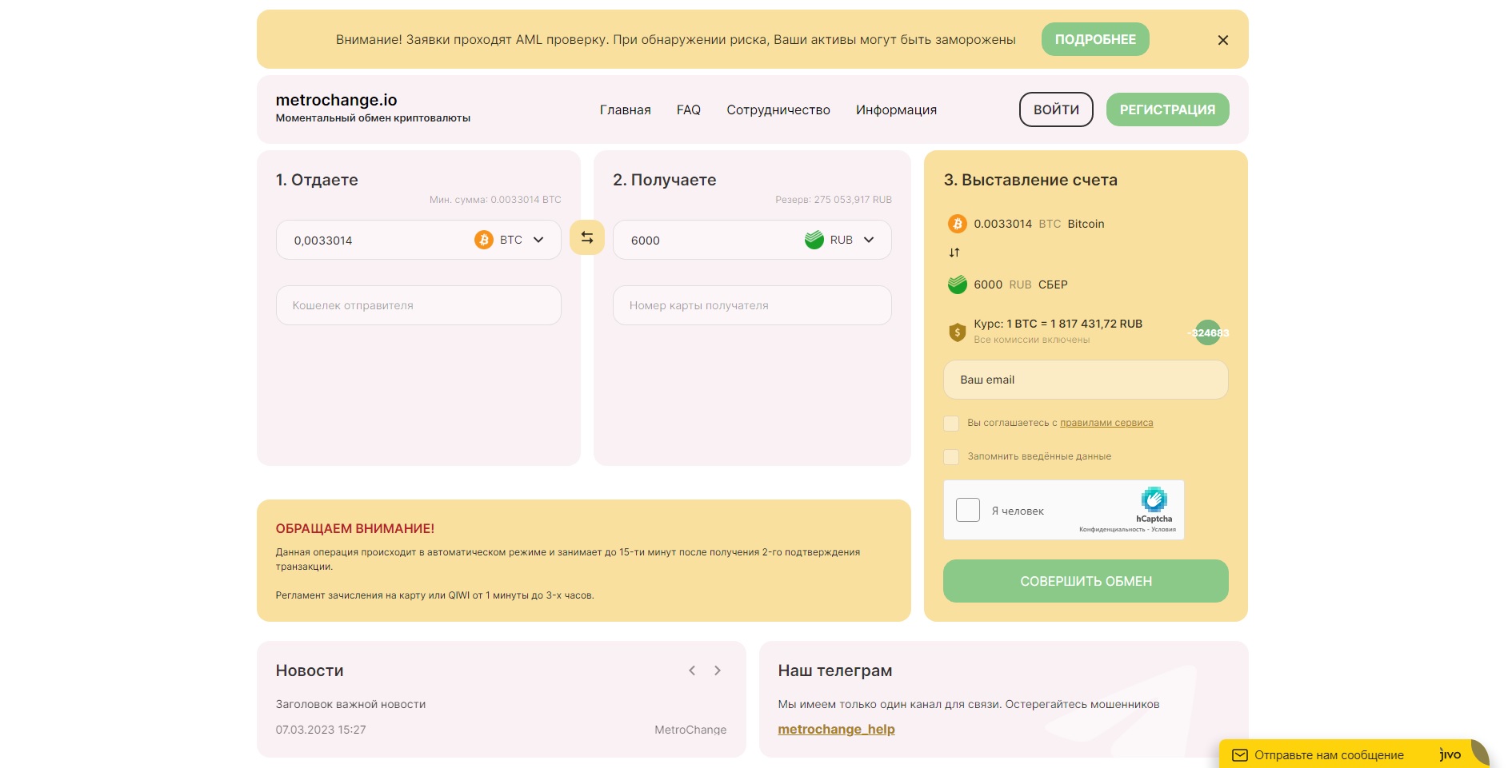
Task: Click the Sber icon in the receive field
Action: click(814, 240)
